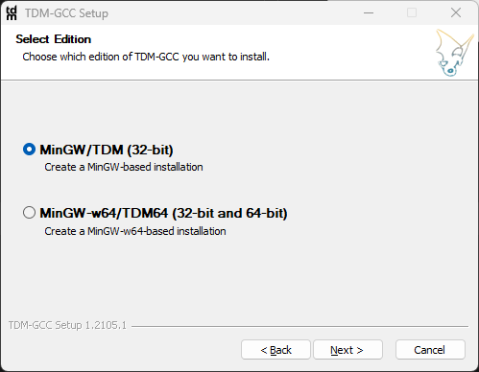The width and height of the screenshot is (479, 372).
Task: Click the MinGW/TDM (32-bit) label text
Action: tap(107, 150)
